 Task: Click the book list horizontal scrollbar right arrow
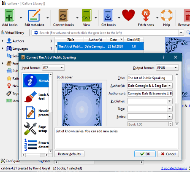pyautogui.click(x=141, y=162)
